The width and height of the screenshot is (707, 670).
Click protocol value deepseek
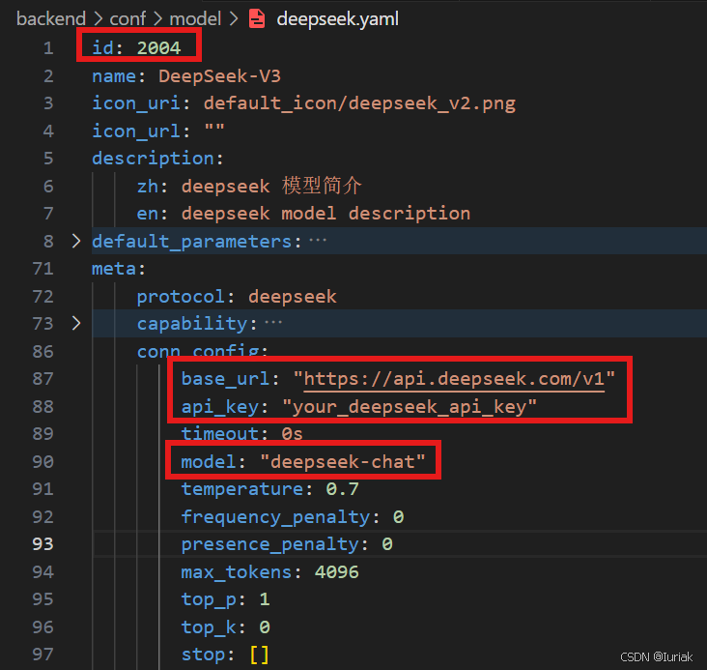(x=293, y=297)
